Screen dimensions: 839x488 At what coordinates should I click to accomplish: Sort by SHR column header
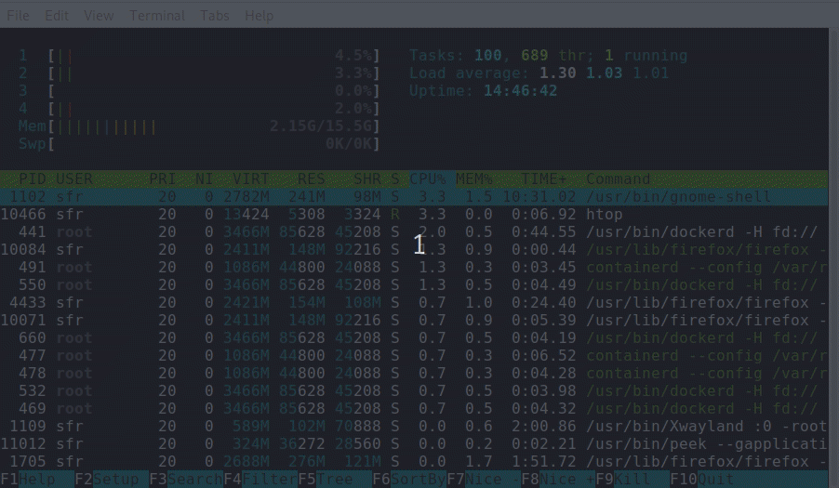pyautogui.click(x=367, y=179)
